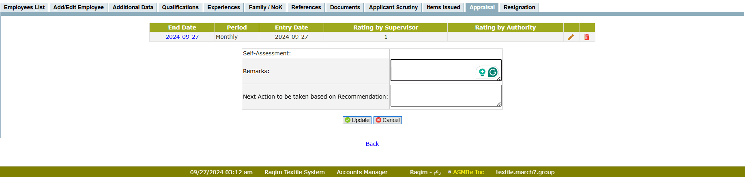
Task: Focus the Remarks text area
Action: (432, 70)
